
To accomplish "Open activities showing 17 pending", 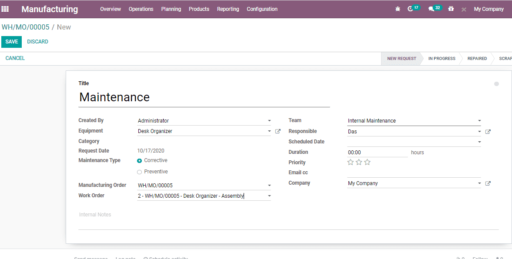I will coord(412,9).
